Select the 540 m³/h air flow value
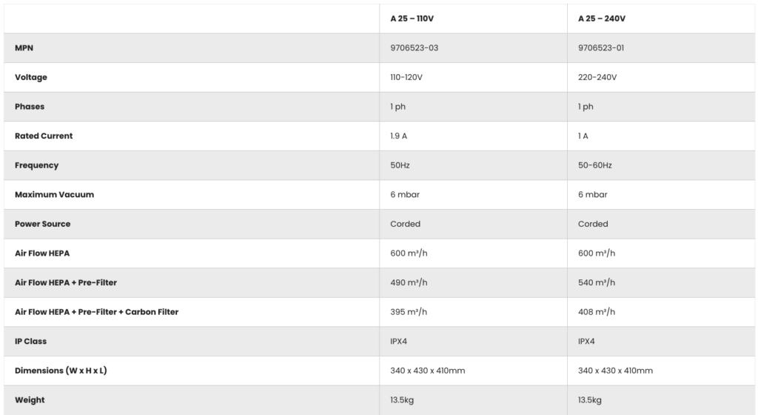The width and height of the screenshot is (758, 415). [597, 282]
